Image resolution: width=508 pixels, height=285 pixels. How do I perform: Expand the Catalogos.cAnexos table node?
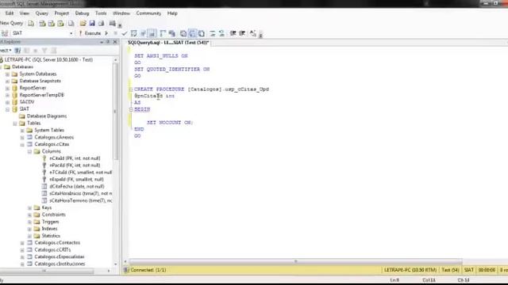(x=22, y=137)
